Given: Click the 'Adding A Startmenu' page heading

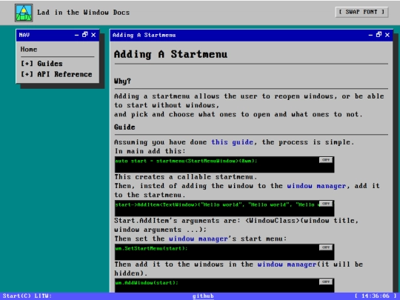Looking at the screenshot, I should pos(170,54).
